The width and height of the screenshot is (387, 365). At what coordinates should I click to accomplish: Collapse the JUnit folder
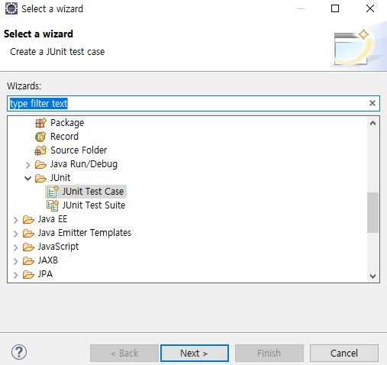coord(27,178)
